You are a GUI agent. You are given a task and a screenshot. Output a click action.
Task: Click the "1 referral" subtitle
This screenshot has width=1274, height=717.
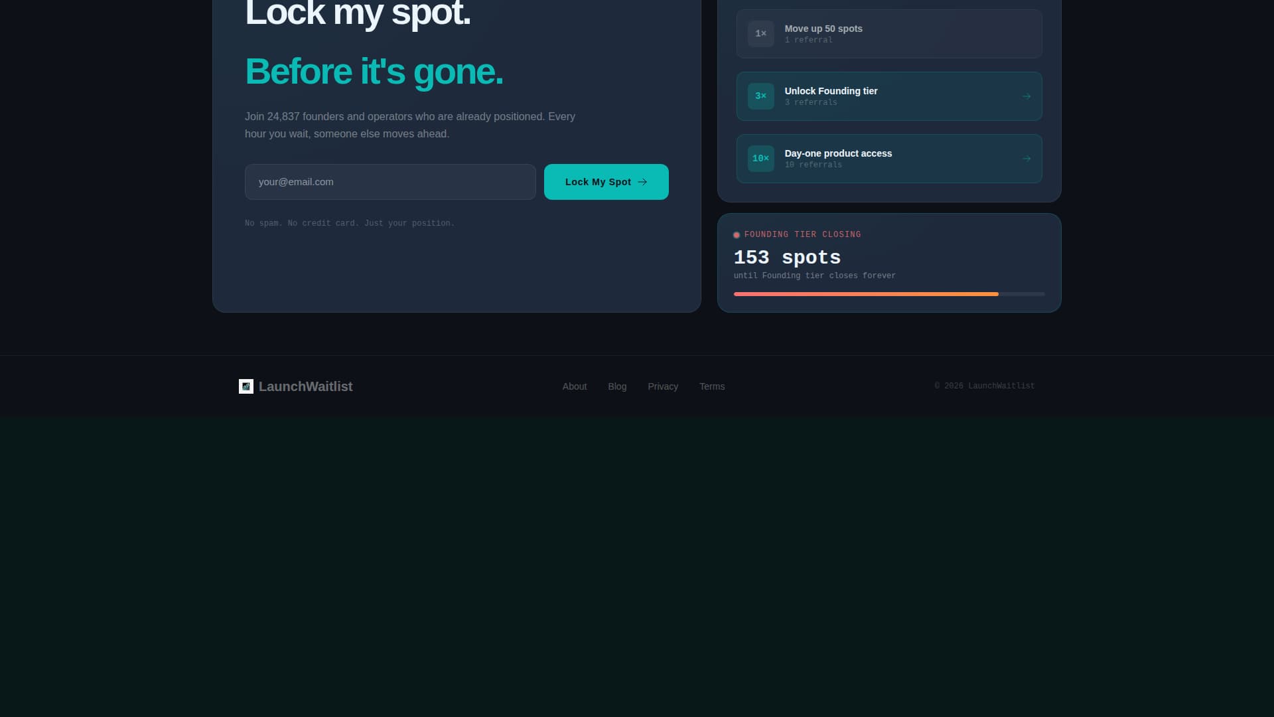click(x=808, y=40)
